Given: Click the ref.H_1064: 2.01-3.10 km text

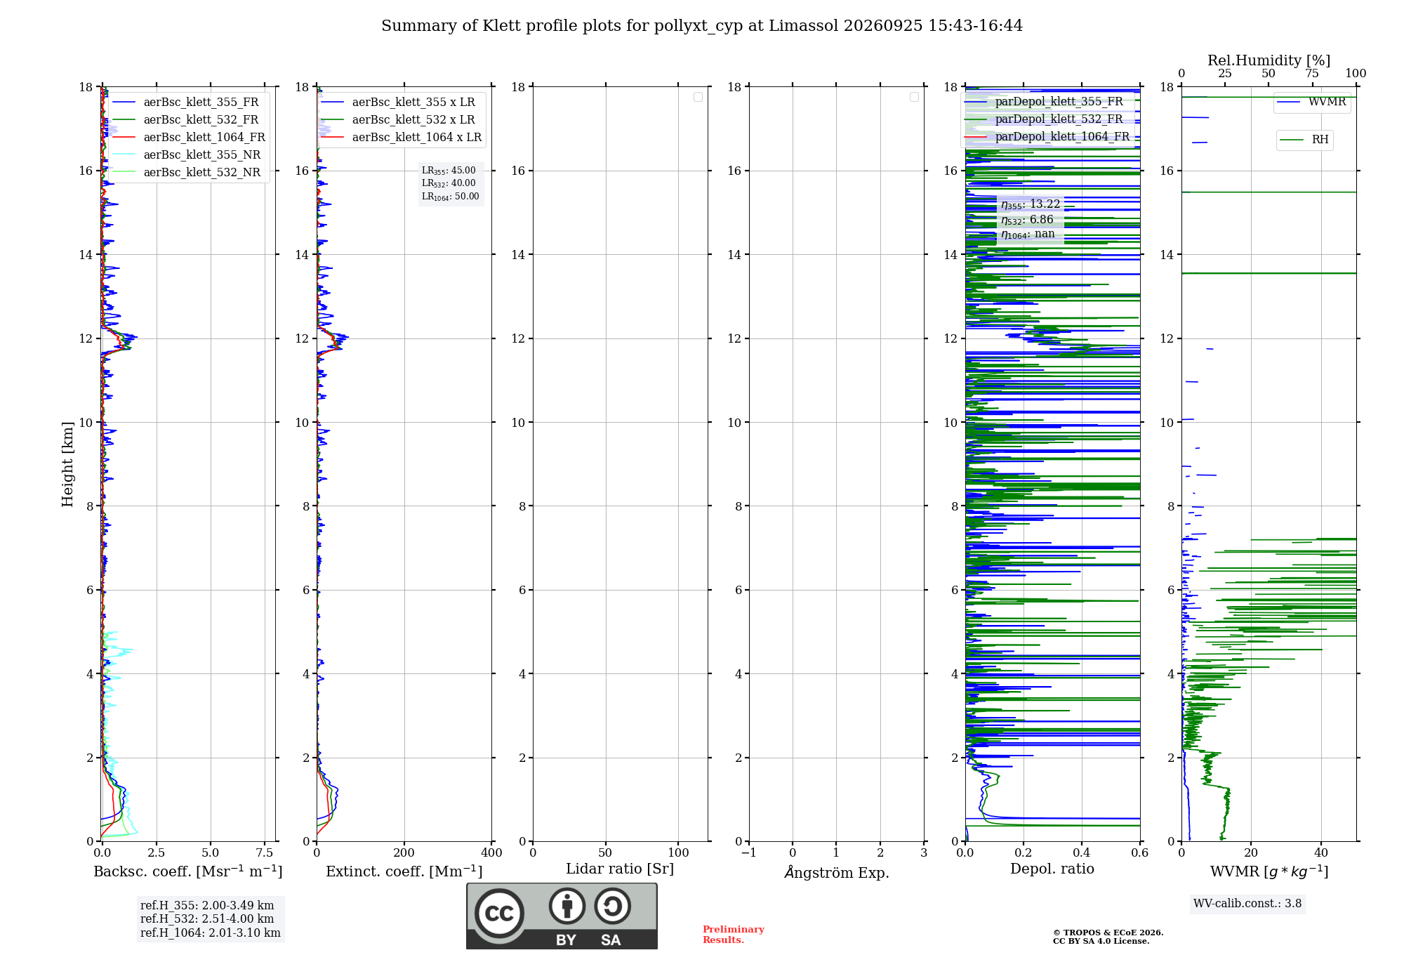Looking at the screenshot, I should 211,933.
